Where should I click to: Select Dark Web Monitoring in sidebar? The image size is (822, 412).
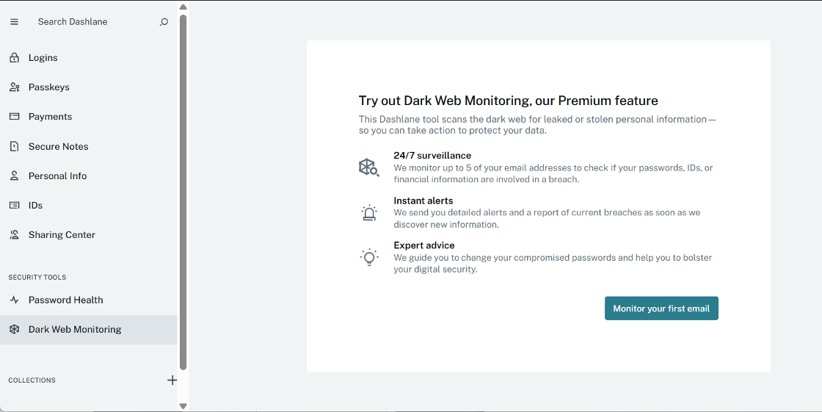(x=75, y=330)
